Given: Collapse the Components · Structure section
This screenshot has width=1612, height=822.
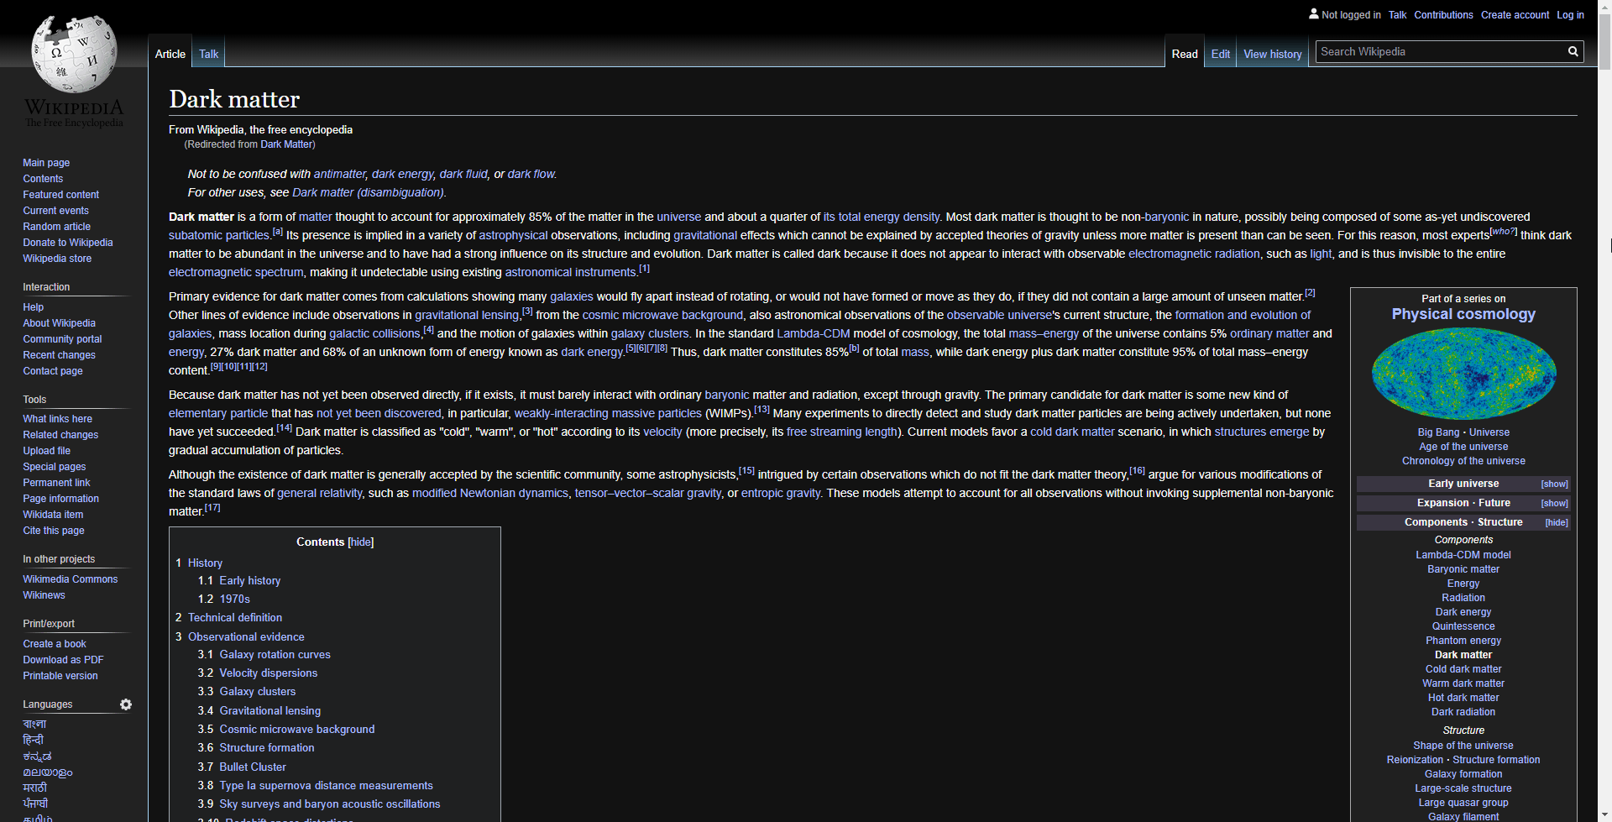Looking at the screenshot, I should click(x=1556, y=522).
